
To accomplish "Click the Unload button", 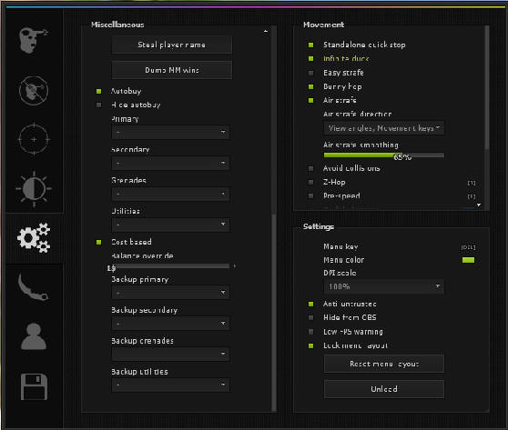I will tap(384, 389).
